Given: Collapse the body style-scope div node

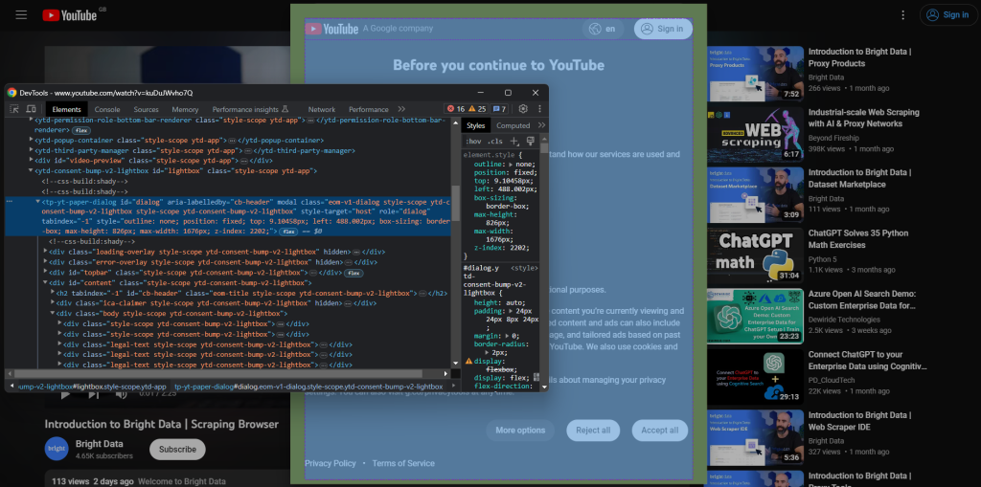Looking at the screenshot, I should tap(53, 313).
